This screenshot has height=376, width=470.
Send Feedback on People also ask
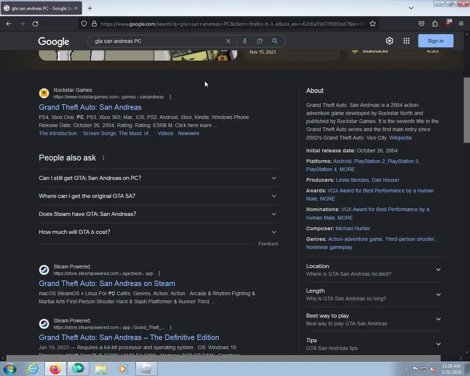tap(268, 244)
